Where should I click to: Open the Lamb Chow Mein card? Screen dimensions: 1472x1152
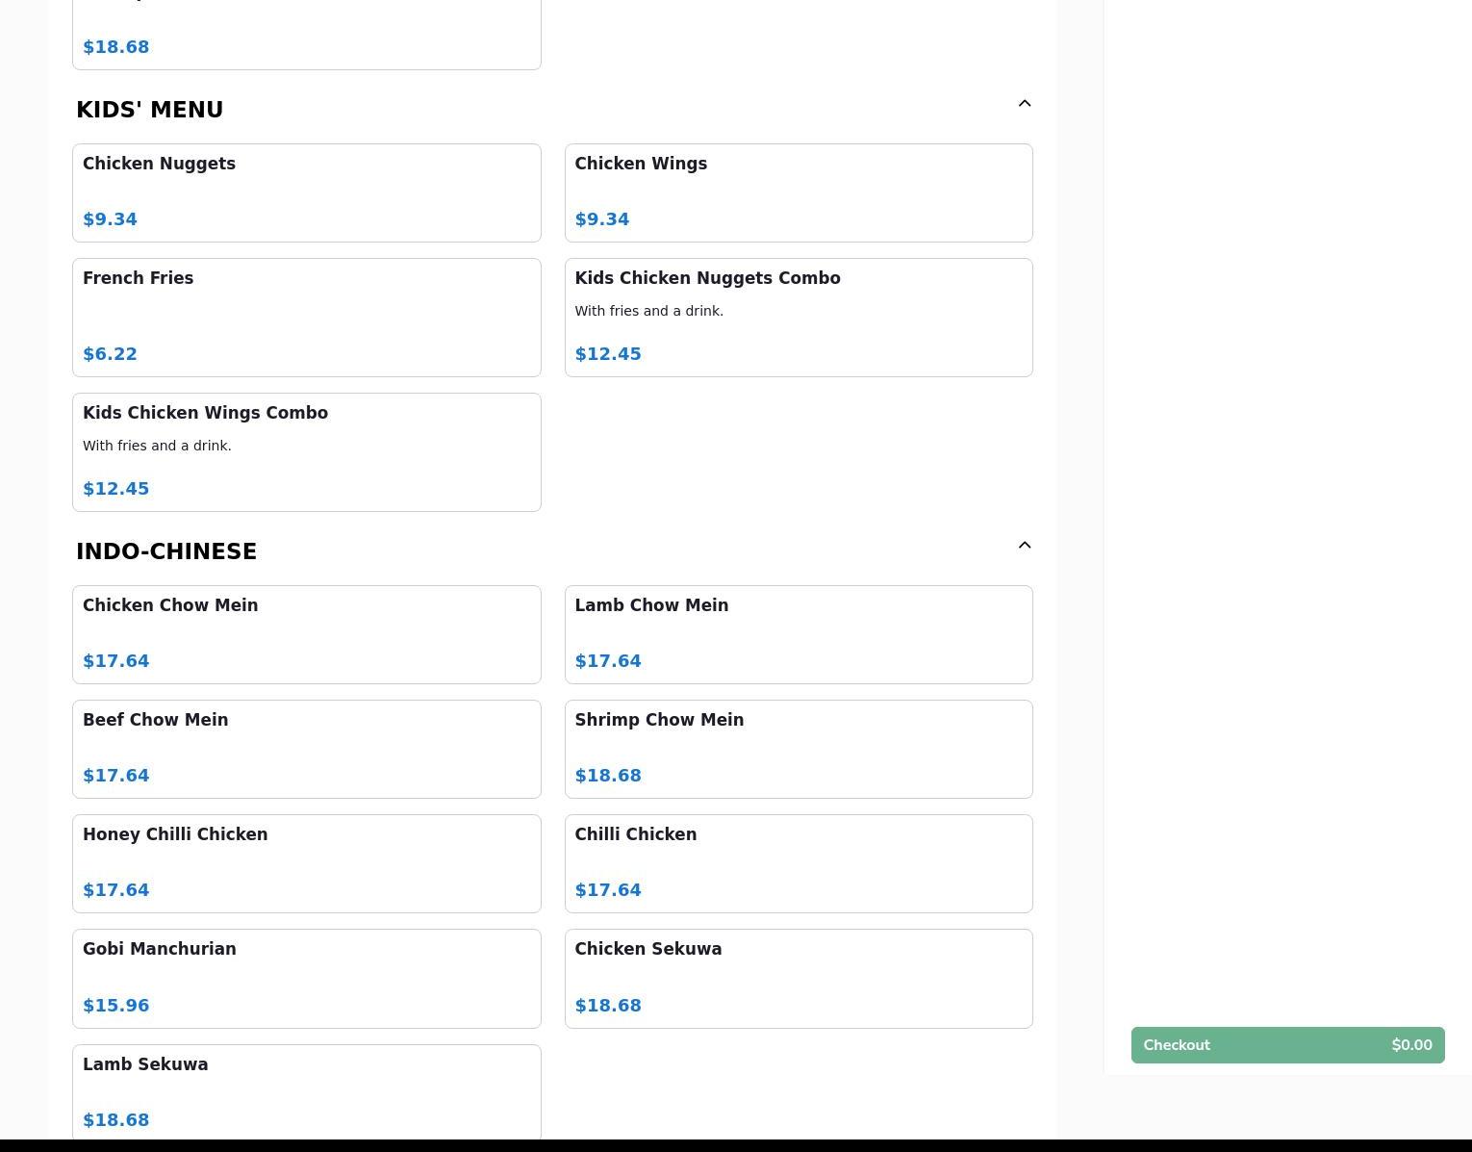tap(798, 634)
